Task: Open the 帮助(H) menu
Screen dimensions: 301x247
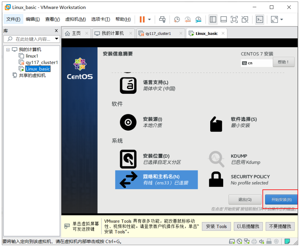Action: [x=123, y=19]
